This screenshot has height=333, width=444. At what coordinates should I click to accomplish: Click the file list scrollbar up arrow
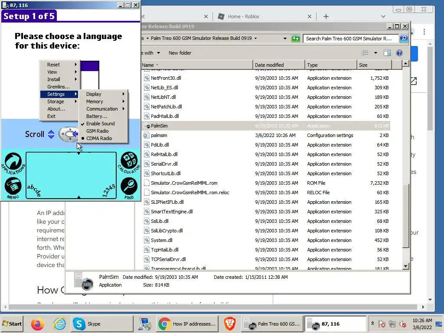click(405, 63)
